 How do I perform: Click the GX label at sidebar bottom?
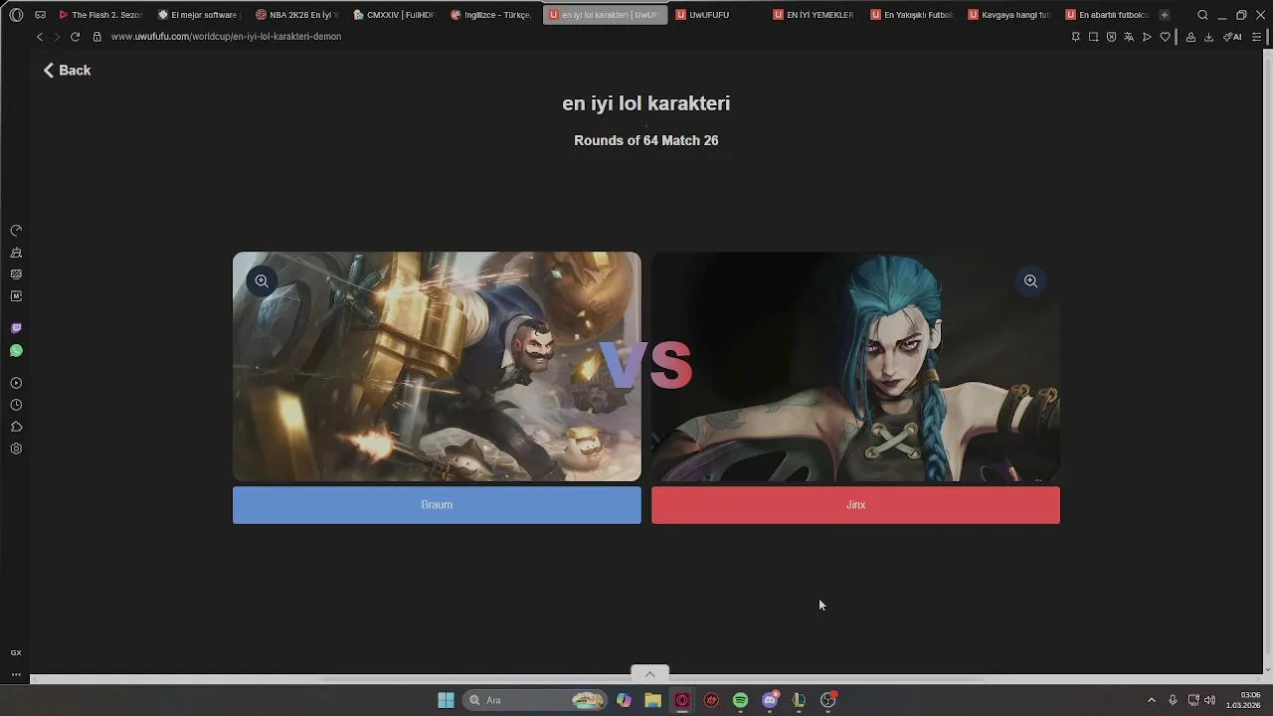point(16,653)
